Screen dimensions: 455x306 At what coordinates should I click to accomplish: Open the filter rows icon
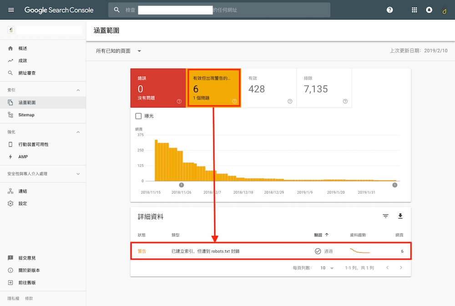(385, 216)
